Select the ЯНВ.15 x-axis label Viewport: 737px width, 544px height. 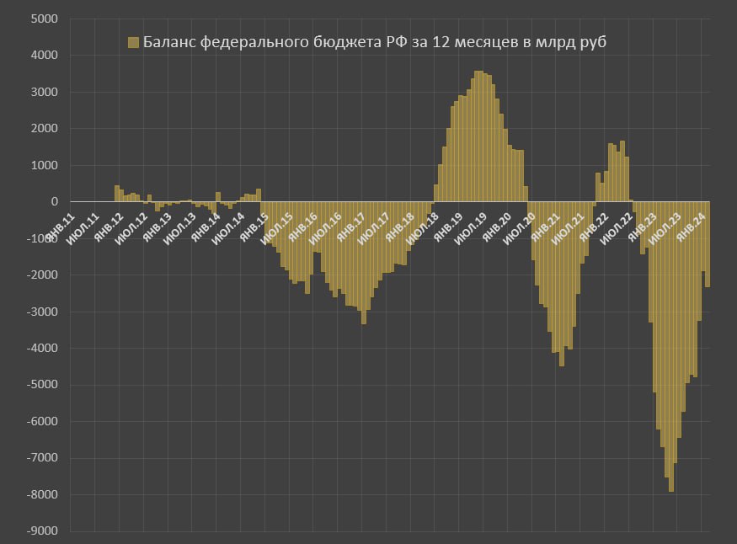click(254, 228)
